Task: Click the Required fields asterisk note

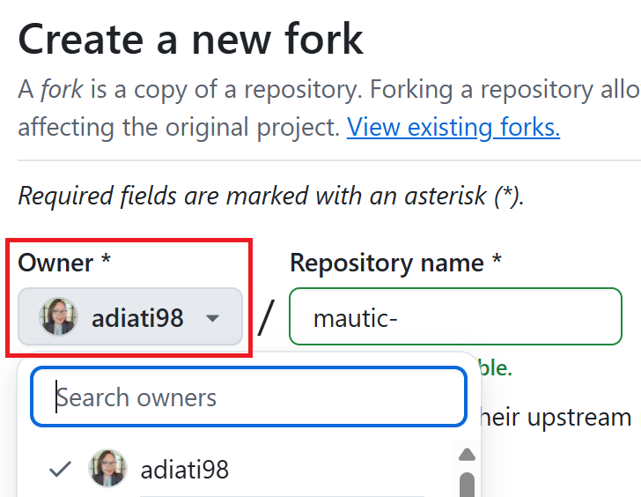Action: pyautogui.click(x=271, y=196)
